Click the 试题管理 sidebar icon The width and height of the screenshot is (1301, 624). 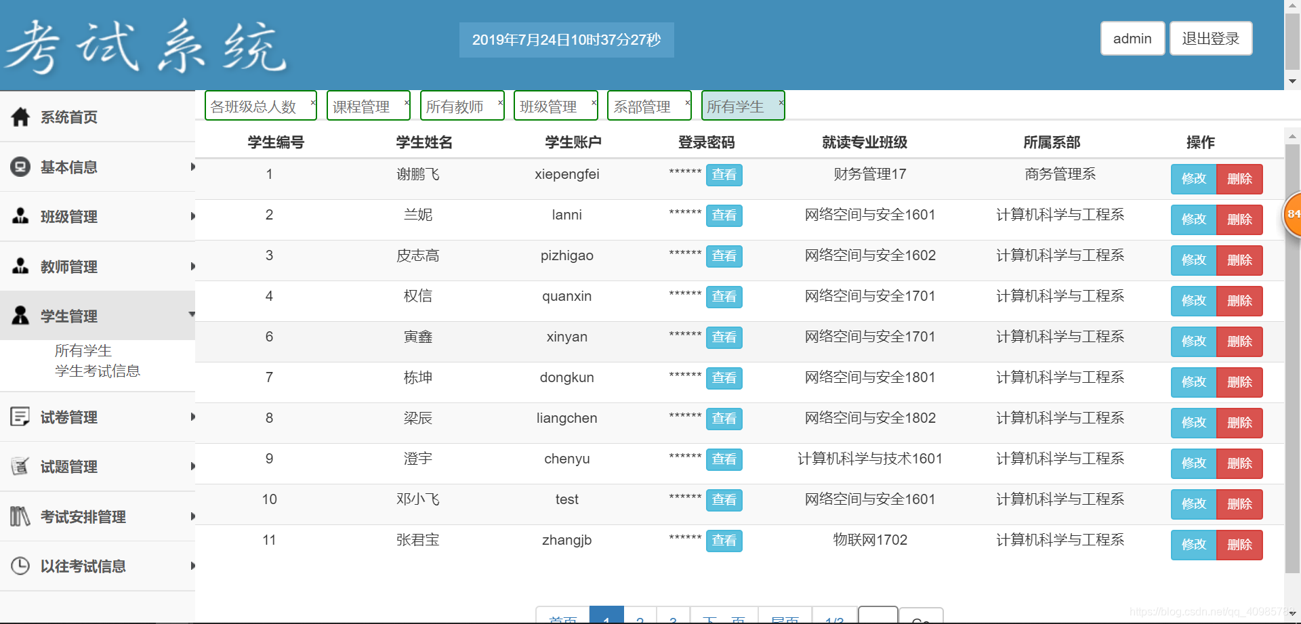pyautogui.click(x=20, y=466)
